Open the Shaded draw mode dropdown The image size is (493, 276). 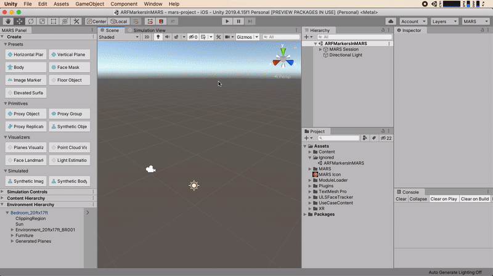pyautogui.click(x=119, y=37)
